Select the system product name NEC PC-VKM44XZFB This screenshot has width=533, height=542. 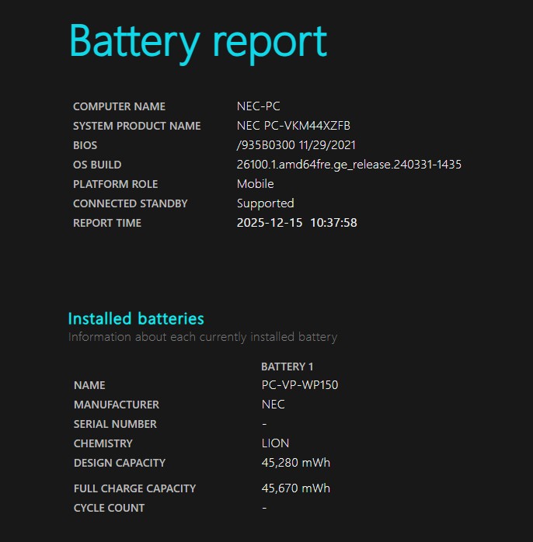pos(294,126)
